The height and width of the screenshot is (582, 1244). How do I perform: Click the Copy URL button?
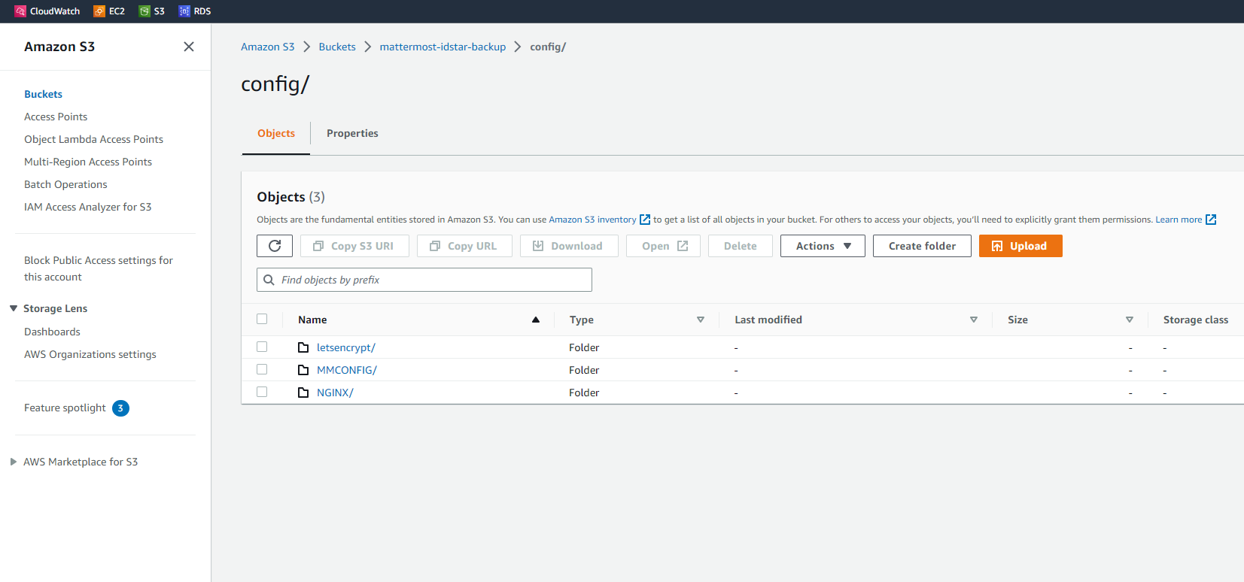point(464,246)
